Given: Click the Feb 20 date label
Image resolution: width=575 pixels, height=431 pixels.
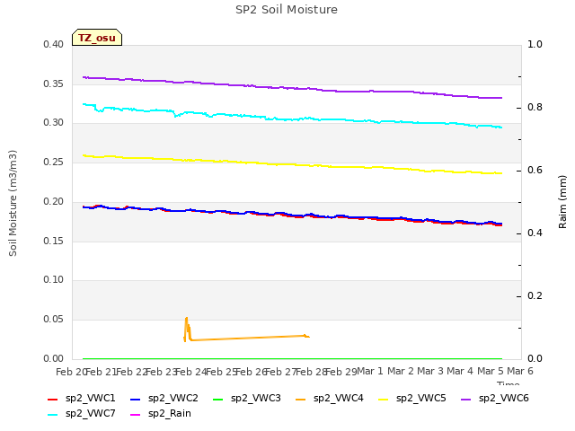Looking at the screenshot, I should (x=70, y=372).
